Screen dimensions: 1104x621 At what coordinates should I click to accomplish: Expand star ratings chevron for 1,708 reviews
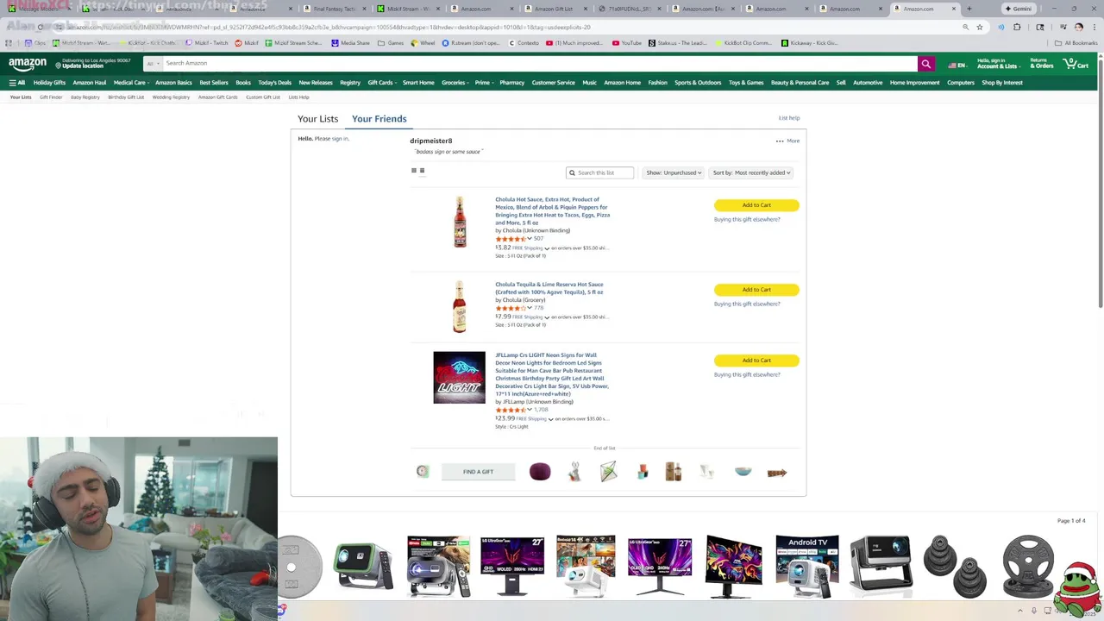tap(530, 410)
